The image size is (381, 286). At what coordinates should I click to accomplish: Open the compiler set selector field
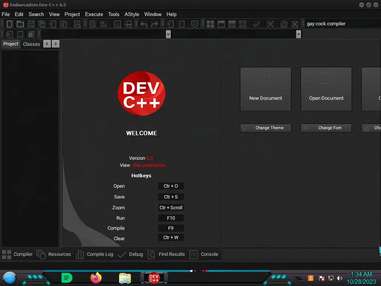343,23
